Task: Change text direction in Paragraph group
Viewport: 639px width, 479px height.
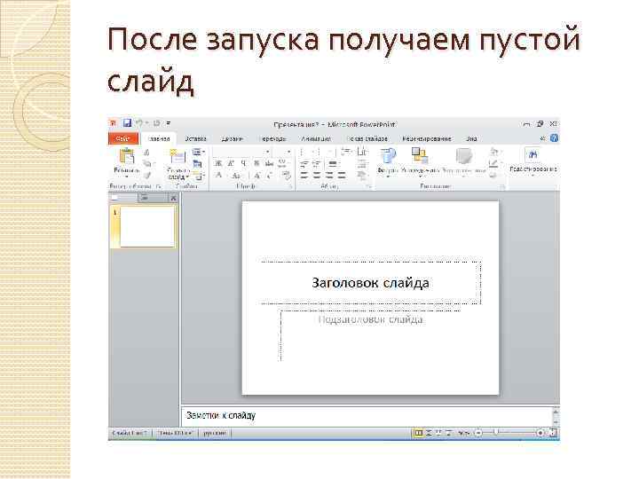Action: pos(362,152)
